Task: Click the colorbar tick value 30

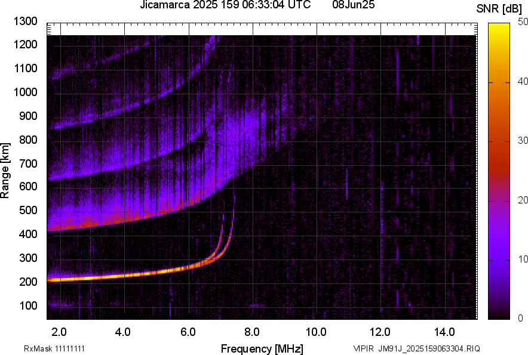Action: (523, 141)
